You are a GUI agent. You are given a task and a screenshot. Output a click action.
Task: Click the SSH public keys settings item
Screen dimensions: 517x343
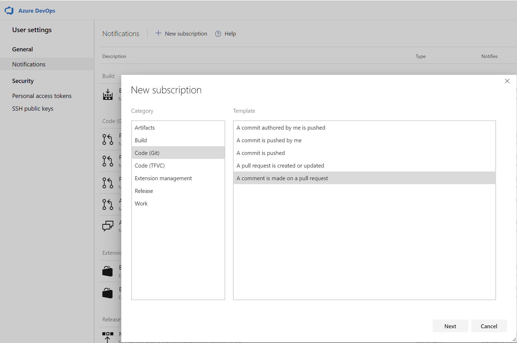pos(33,108)
